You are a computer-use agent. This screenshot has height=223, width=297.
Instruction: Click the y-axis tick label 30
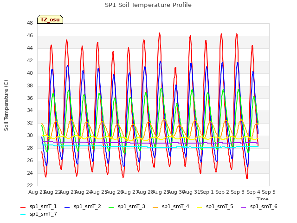[30, 135]
